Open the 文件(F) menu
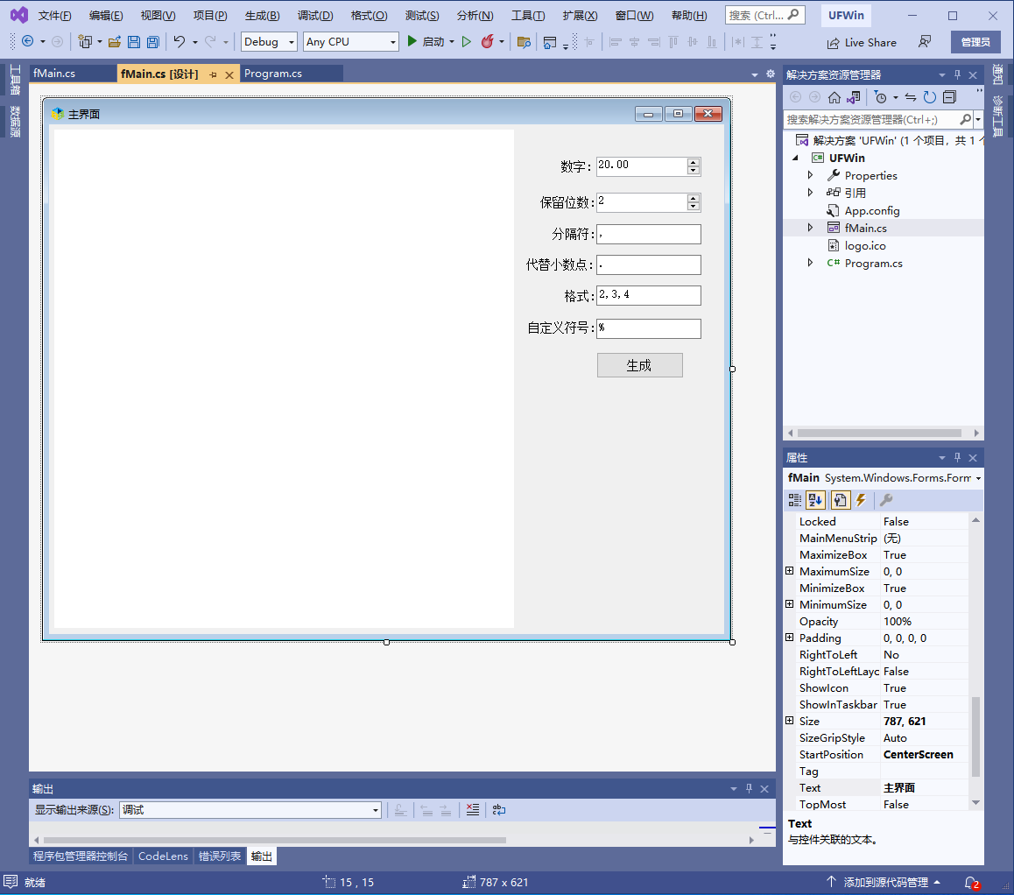The width and height of the screenshot is (1014, 895). (x=54, y=16)
